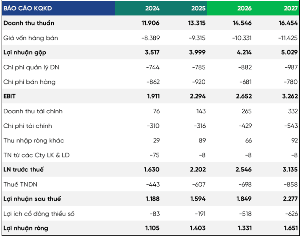Click the 'Doanh thu thuần' row label
The height and width of the screenshot is (236, 301).
[29, 23]
